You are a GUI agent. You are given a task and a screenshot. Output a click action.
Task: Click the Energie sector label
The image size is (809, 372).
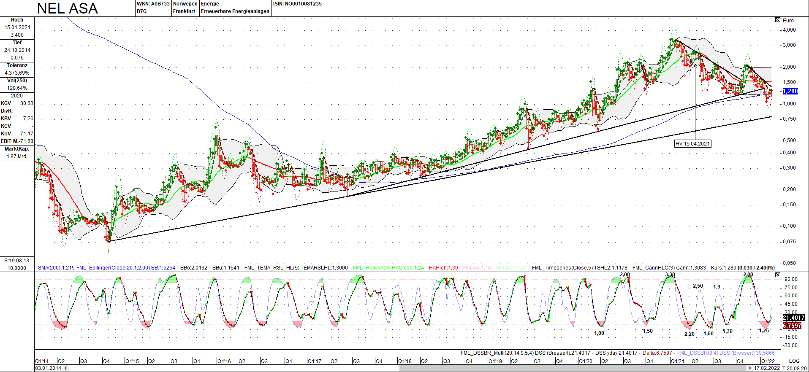click(x=210, y=4)
